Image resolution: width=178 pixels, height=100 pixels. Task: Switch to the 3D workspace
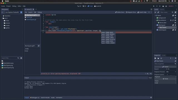[84, 6]
